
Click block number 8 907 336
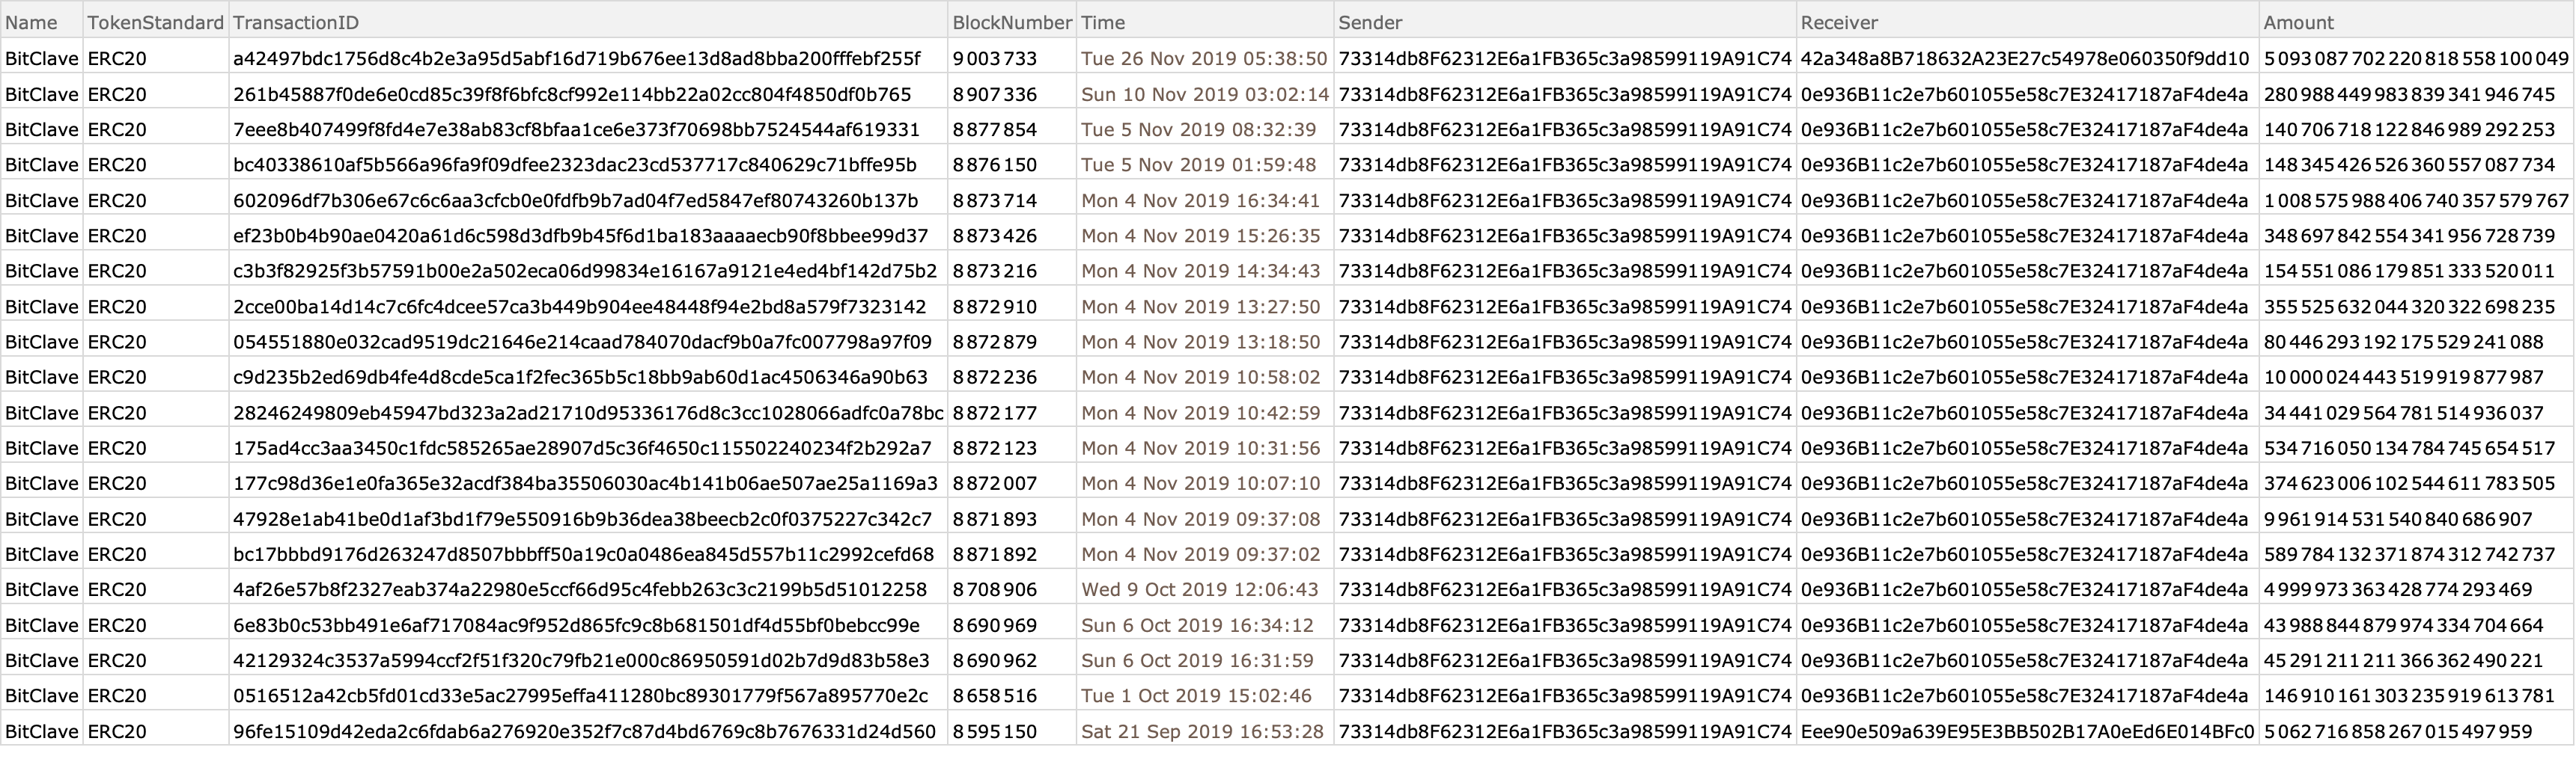(995, 95)
